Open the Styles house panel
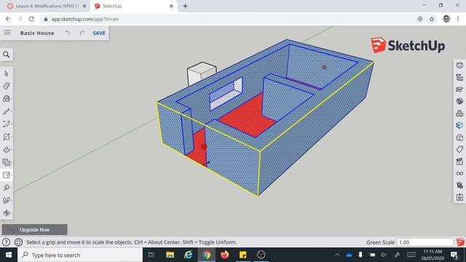The width and height of the screenshot is (466, 262). (459, 138)
